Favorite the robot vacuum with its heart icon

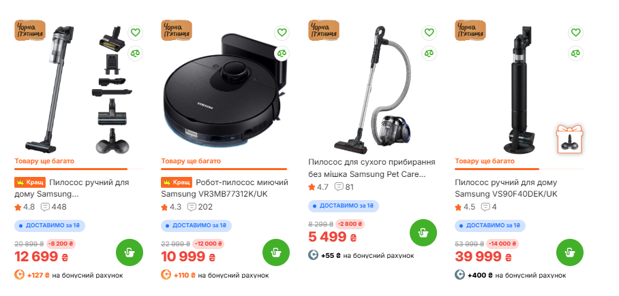tap(282, 32)
